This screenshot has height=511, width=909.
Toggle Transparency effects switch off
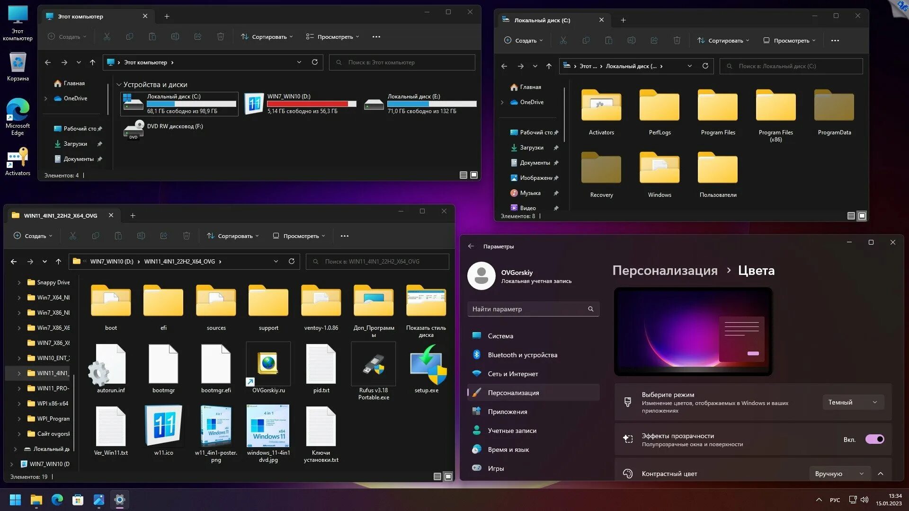click(874, 439)
